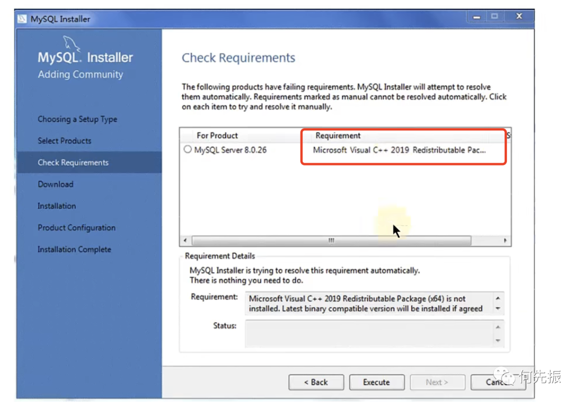Click the MySQL Server 8.0.26 product name
580x402 pixels.
point(230,150)
